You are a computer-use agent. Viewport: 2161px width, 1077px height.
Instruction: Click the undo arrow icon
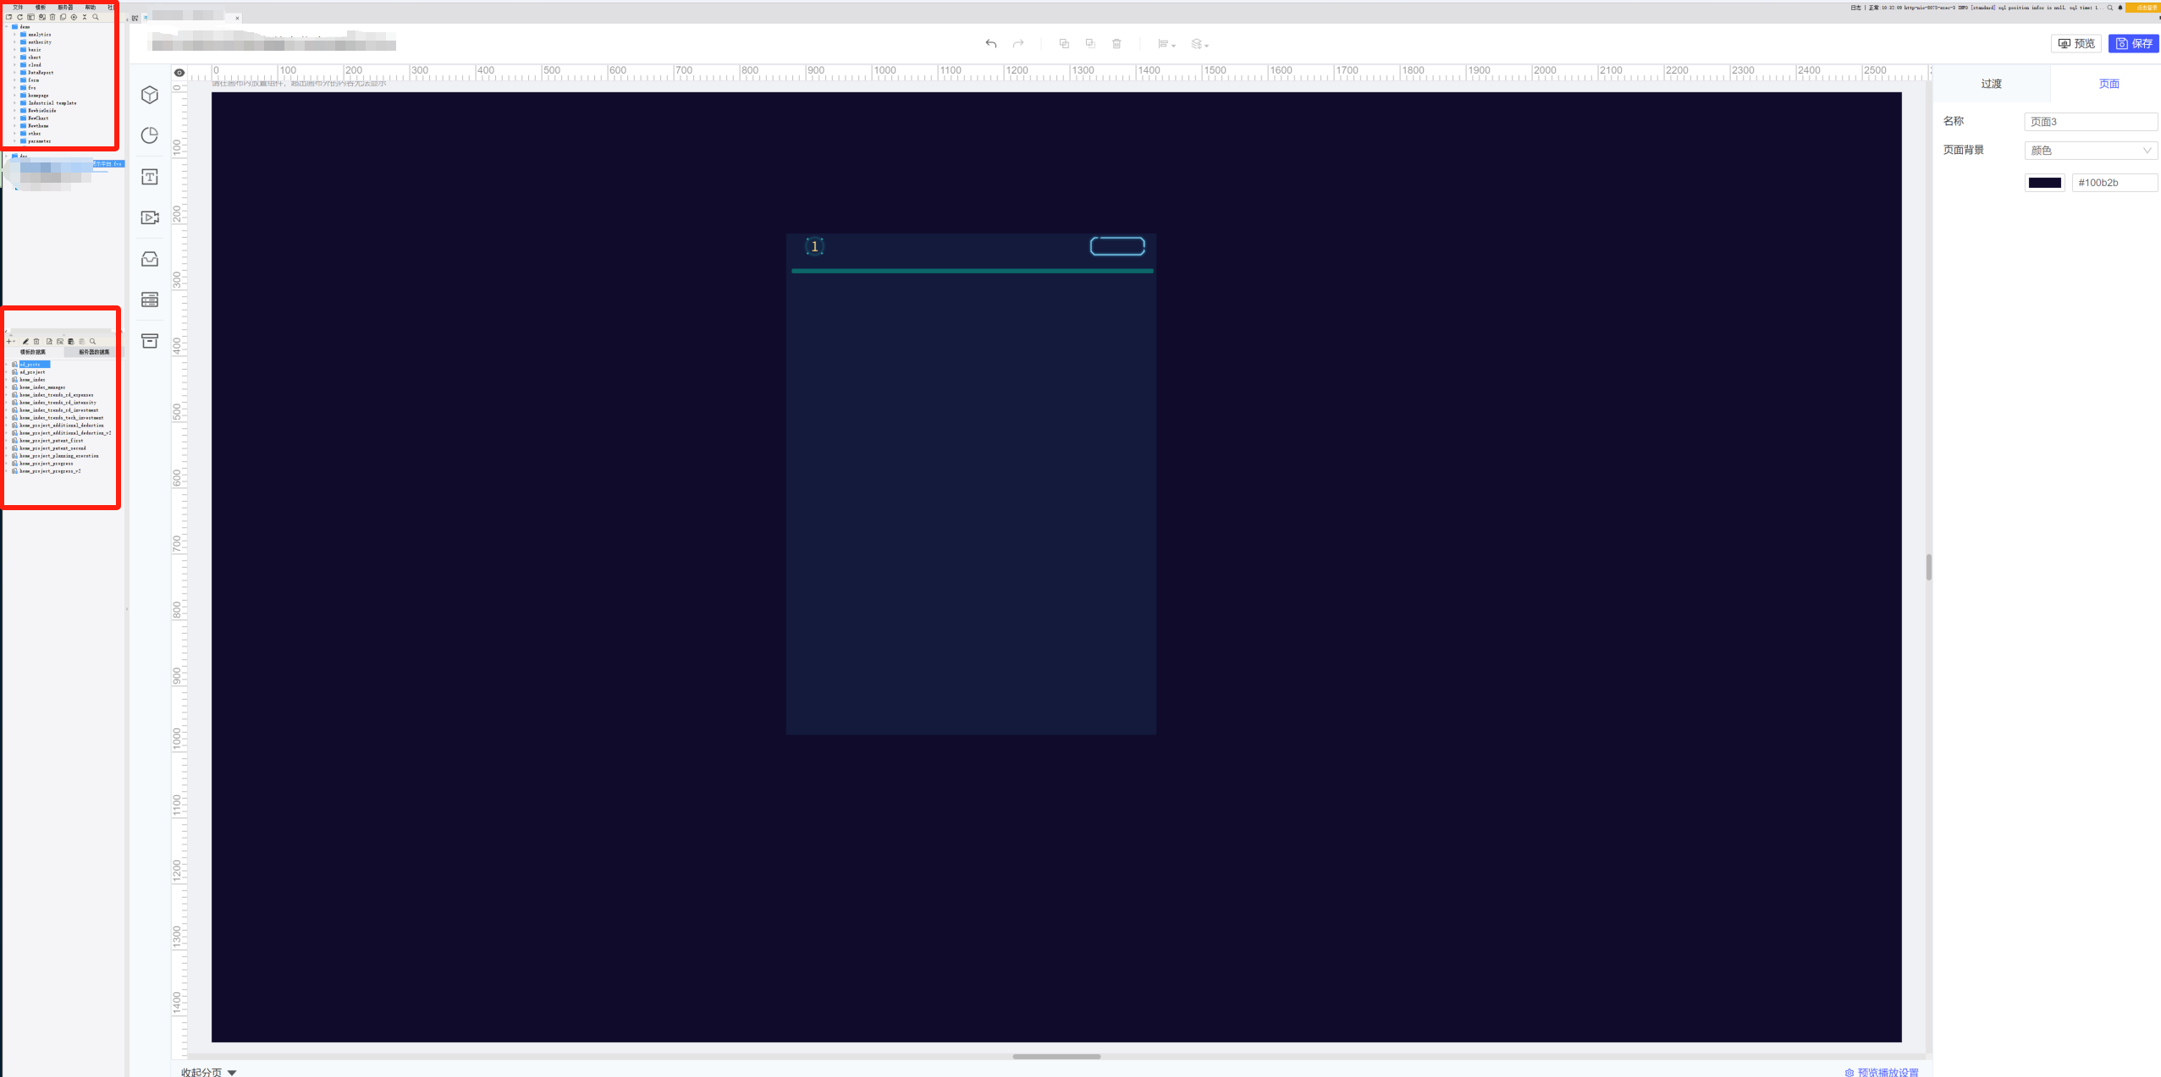pyautogui.click(x=990, y=44)
